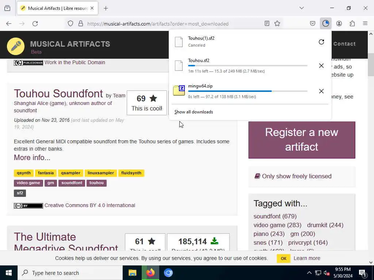The height and width of the screenshot is (280, 374).
Task: Retry the canceled Touhou(1).sf2 download
Action: coord(321,42)
